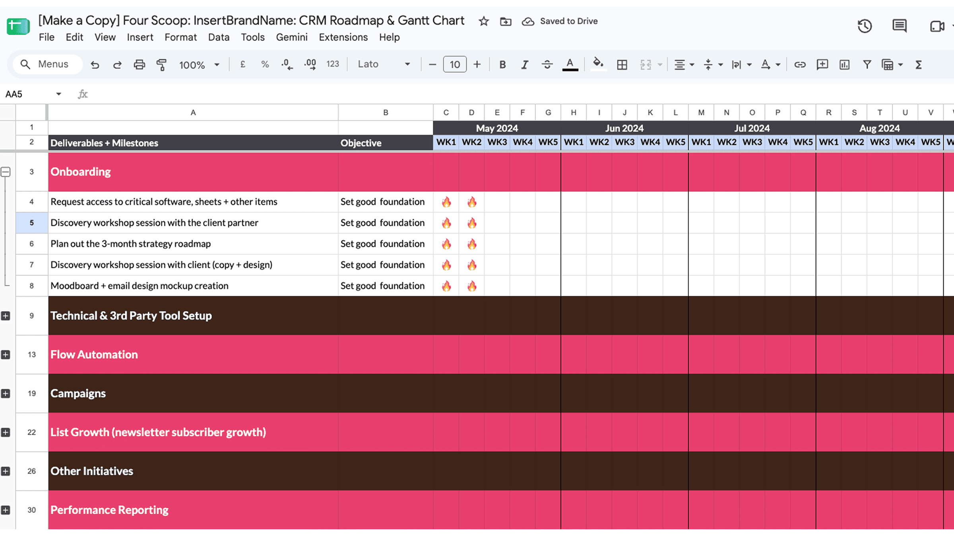Open version history clock icon
The height and width of the screenshot is (536, 954).
pyautogui.click(x=865, y=26)
